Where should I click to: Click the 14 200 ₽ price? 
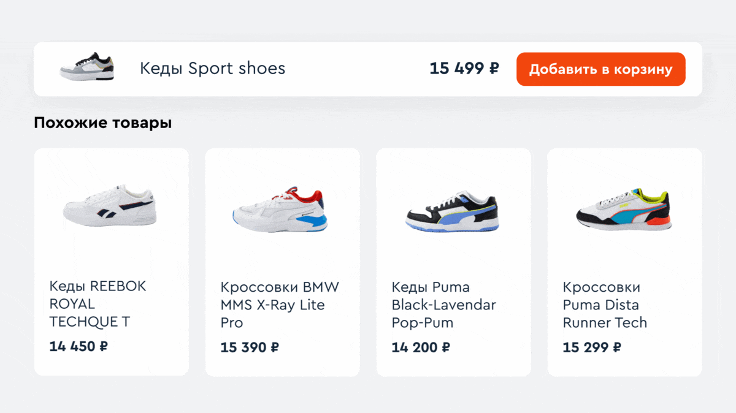421,347
